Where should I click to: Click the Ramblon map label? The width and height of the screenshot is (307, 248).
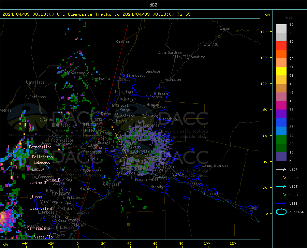(123, 42)
